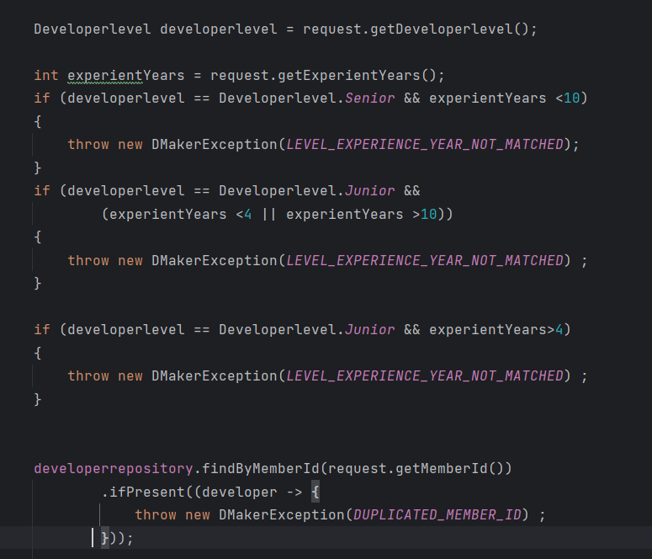This screenshot has width=652, height=559.
Task: Click highlighted closing brace on caret line
Action: [x=105, y=538]
